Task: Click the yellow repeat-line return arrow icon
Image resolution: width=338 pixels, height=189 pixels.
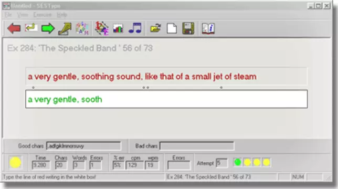Action: click(31, 28)
